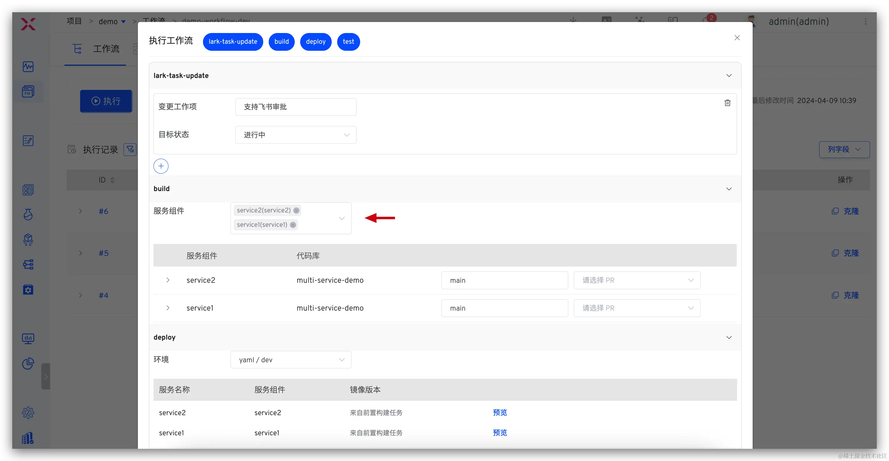Image resolution: width=889 pixels, height=461 pixels.
Task: Click the PM project management sidebar icon
Action: click(28, 92)
